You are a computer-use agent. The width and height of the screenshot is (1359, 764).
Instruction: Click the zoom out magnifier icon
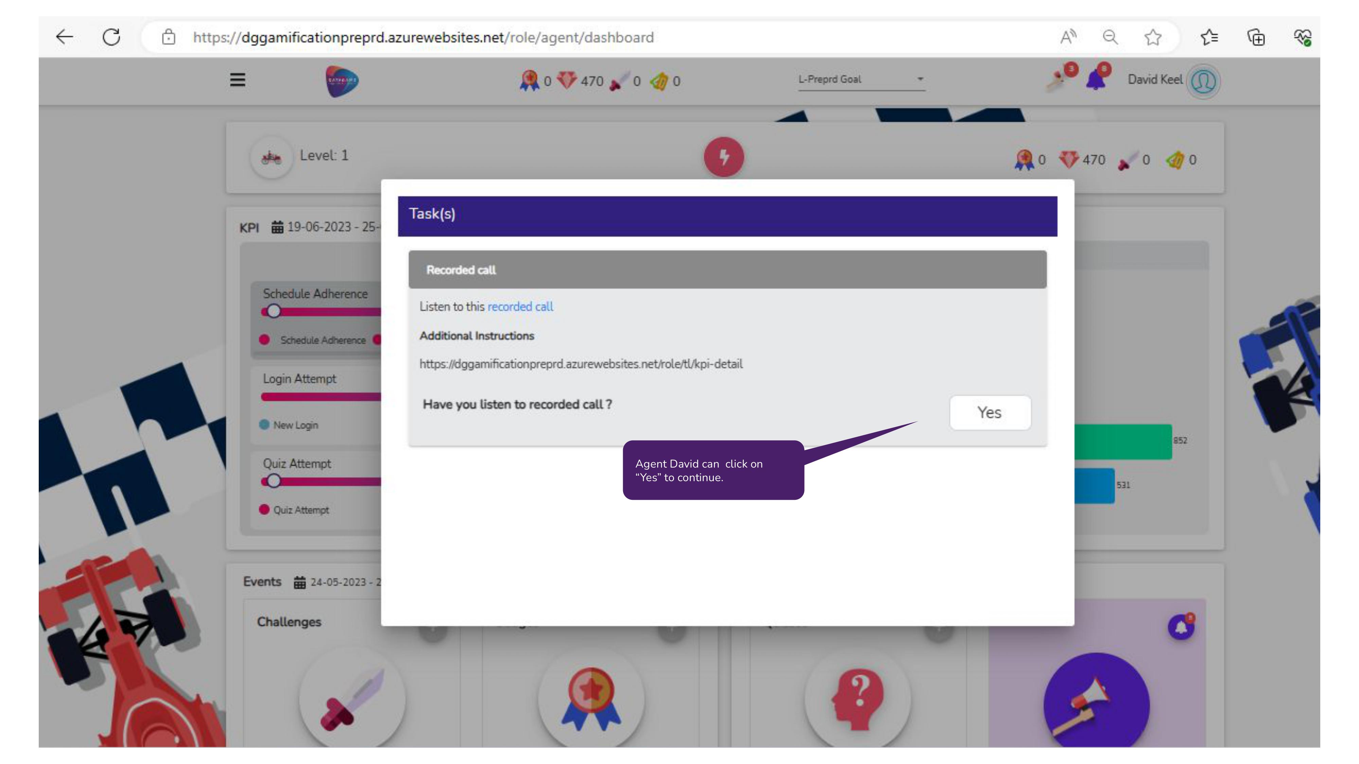coord(1110,37)
